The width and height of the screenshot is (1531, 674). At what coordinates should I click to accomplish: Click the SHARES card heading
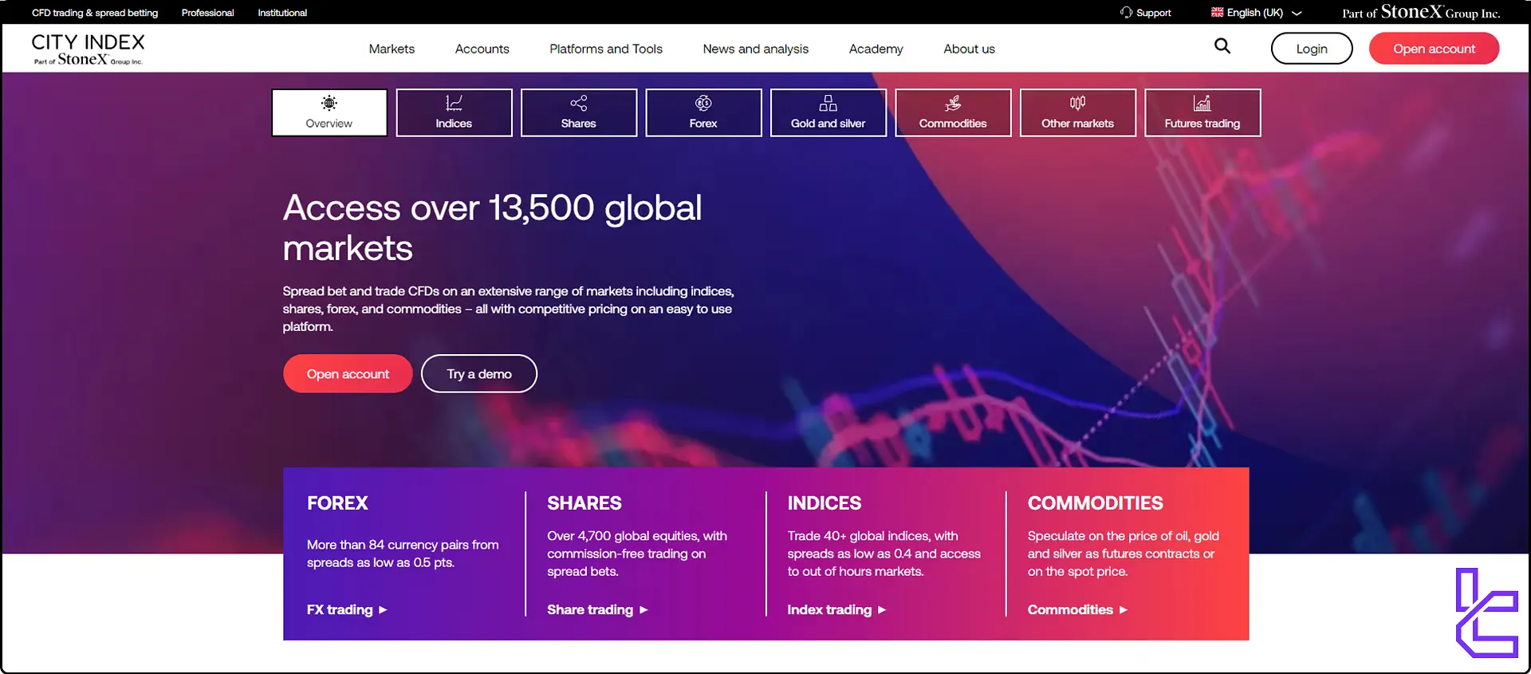(x=584, y=503)
